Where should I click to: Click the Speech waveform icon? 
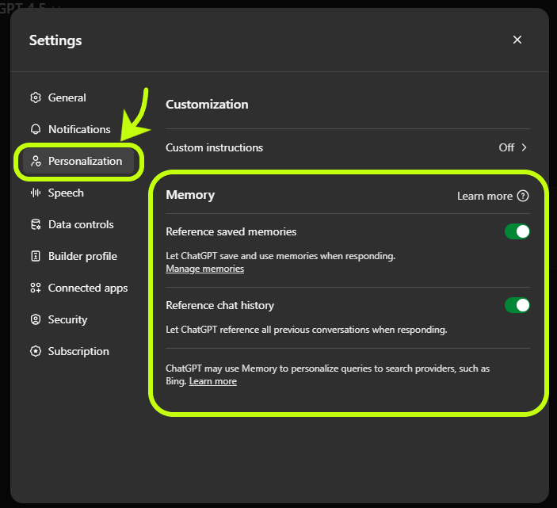[36, 193]
